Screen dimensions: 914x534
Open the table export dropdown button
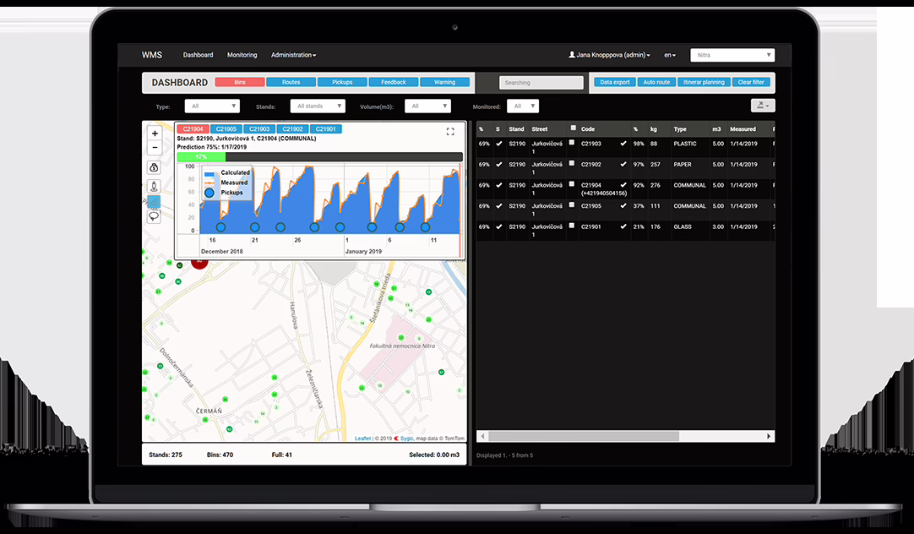pos(762,106)
